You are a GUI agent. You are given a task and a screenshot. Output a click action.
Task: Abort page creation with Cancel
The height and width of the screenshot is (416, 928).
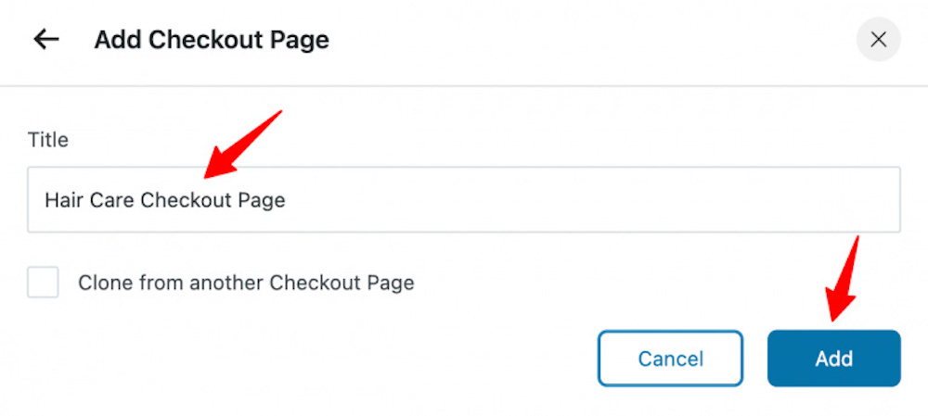(670, 358)
